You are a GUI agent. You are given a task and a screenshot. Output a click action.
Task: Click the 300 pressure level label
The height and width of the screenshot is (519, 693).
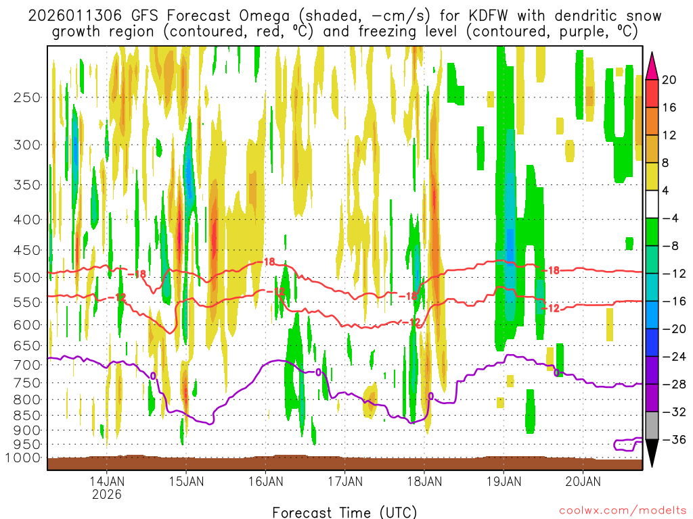pos(27,145)
